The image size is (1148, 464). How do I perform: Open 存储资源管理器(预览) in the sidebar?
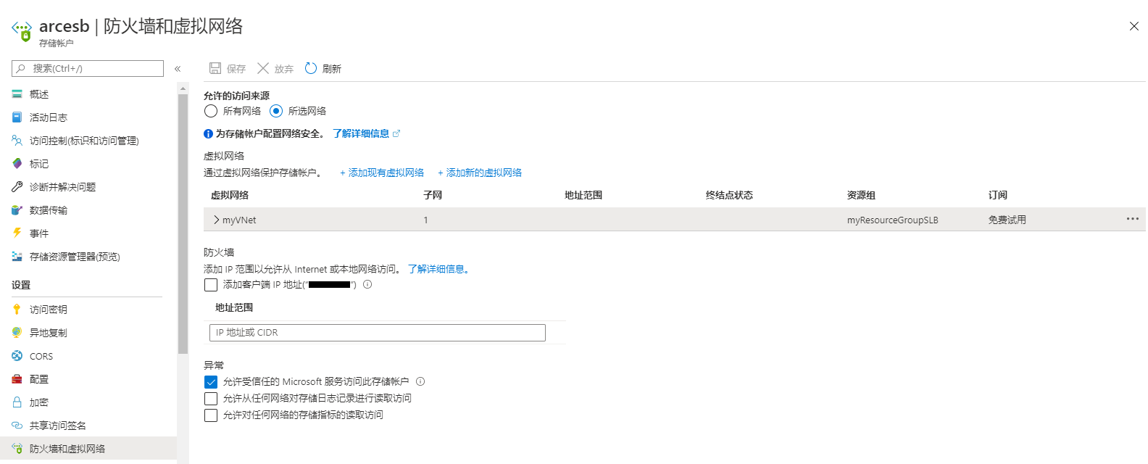click(75, 257)
